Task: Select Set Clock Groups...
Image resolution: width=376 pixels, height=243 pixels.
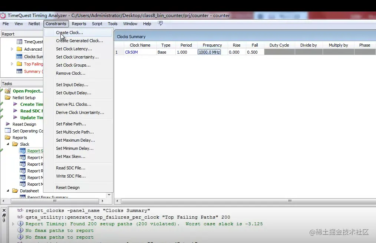Action: coord(78,65)
